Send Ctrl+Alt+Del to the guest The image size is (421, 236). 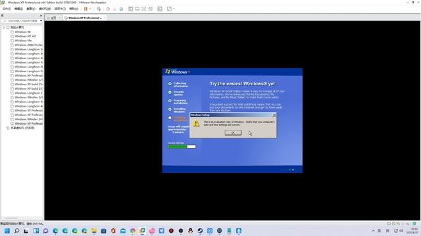point(99,9)
